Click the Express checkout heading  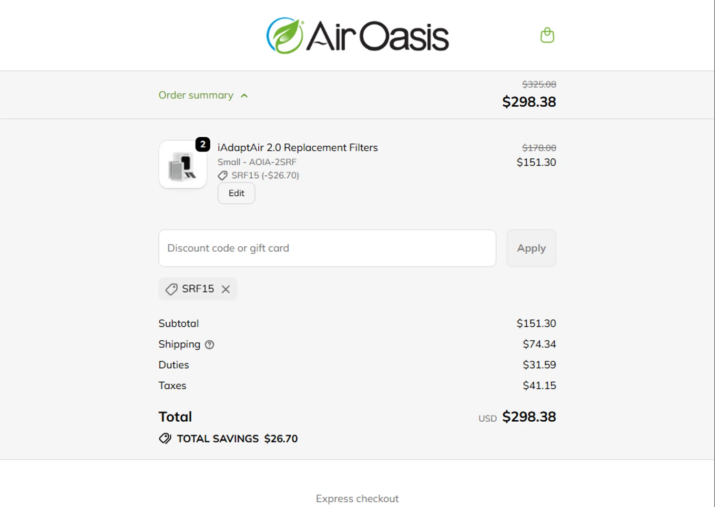pos(357,498)
